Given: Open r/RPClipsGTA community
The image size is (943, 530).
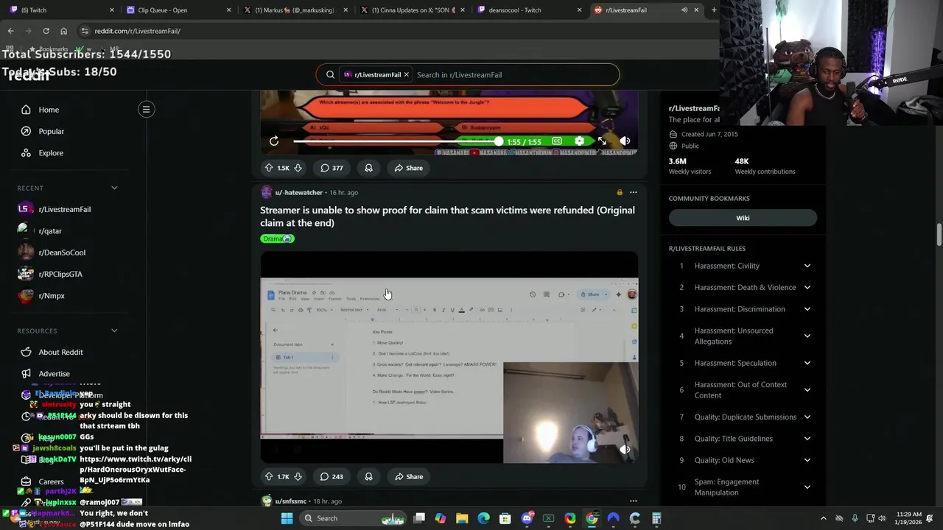Looking at the screenshot, I should click(60, 274).
